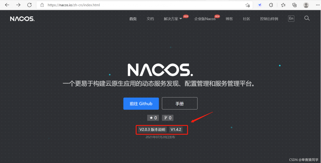The image size is (321, 163).
Task: Open the site search magnifier icon
Action: [307, 18]
